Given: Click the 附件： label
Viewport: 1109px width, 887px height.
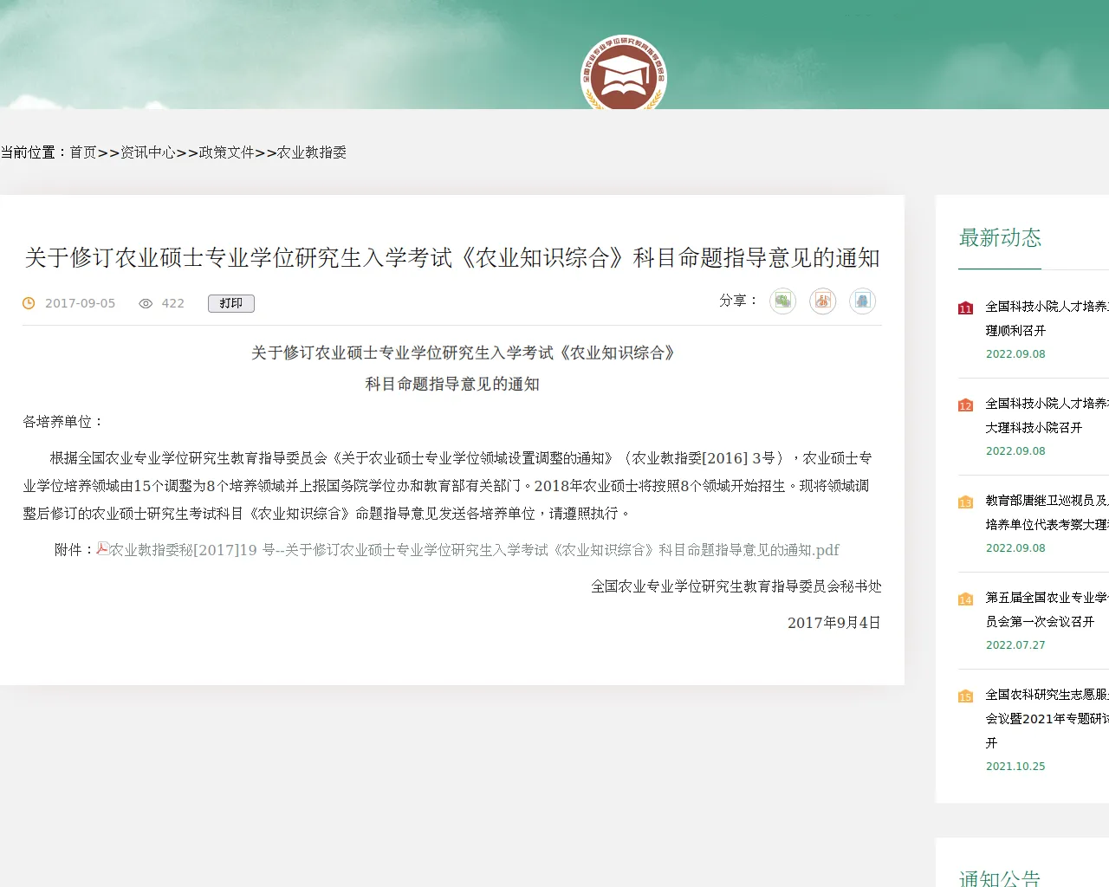Looking at the screenshot, I should tap(75, 550).
